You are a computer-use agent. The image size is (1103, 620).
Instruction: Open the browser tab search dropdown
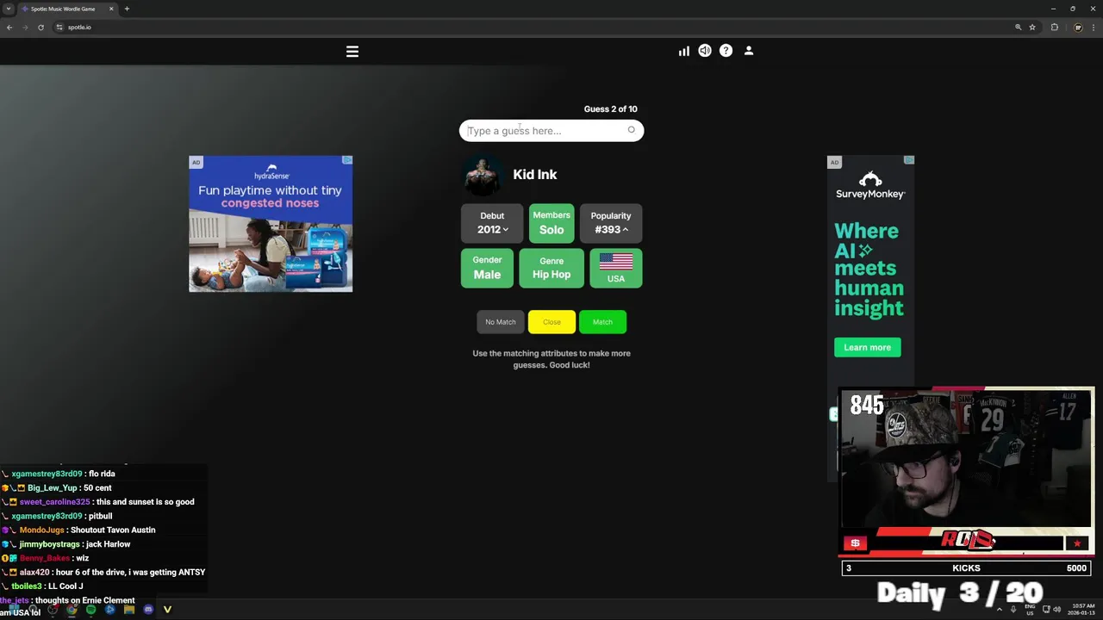9,9
